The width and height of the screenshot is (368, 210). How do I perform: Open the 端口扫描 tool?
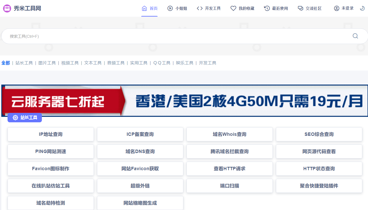tap(230, 186)
